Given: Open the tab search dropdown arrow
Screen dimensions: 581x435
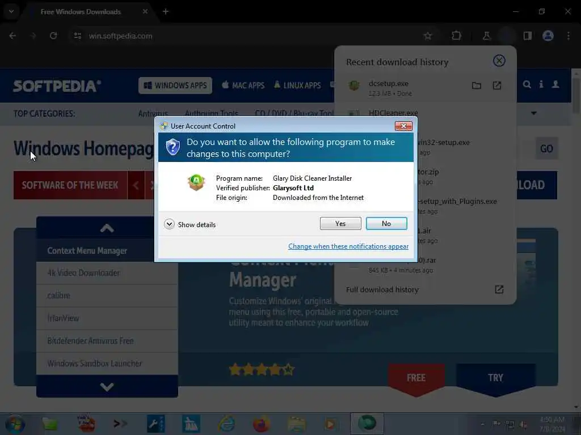Looking at the screenshot, I should click(11, 11).
